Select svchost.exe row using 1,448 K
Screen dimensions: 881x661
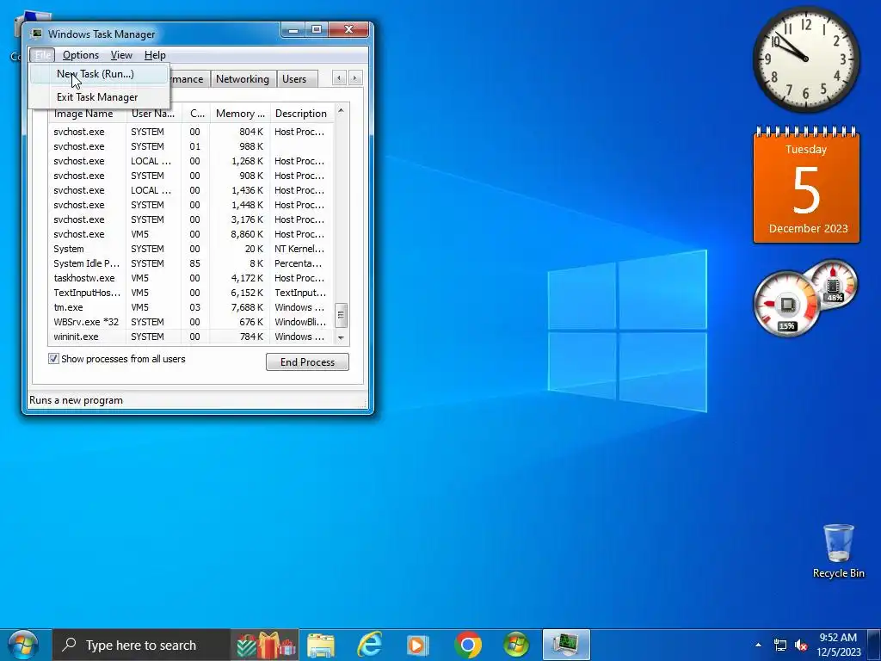pyautogui.click(x=190, y=205)
